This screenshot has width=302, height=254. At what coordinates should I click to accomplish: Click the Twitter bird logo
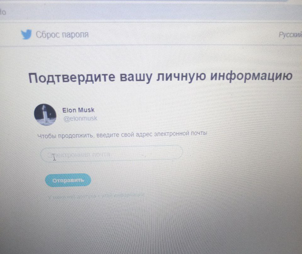(x=26, y=34)
